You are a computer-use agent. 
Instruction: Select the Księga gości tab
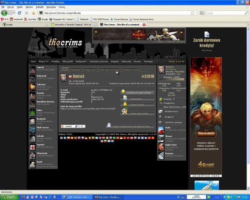[90, 70]
